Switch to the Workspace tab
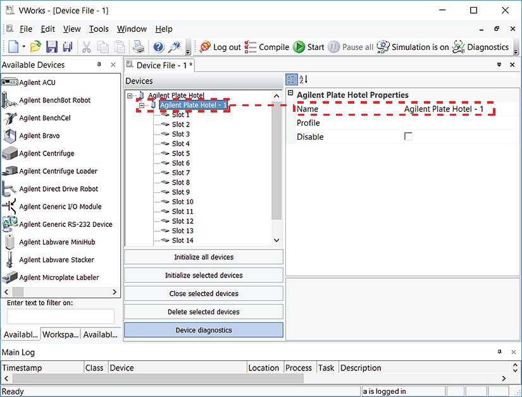This screenshot has width=522, height=397. pyautogui.click(x=61, y=334)
